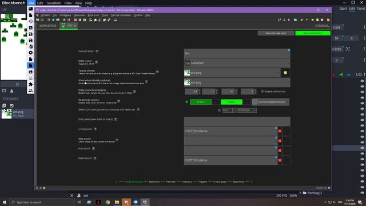
Task: Go to the AI and goals section
Action: click(220, 182)
